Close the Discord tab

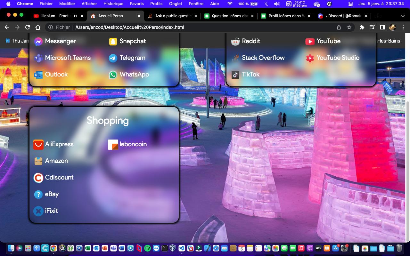coord(366,16)
